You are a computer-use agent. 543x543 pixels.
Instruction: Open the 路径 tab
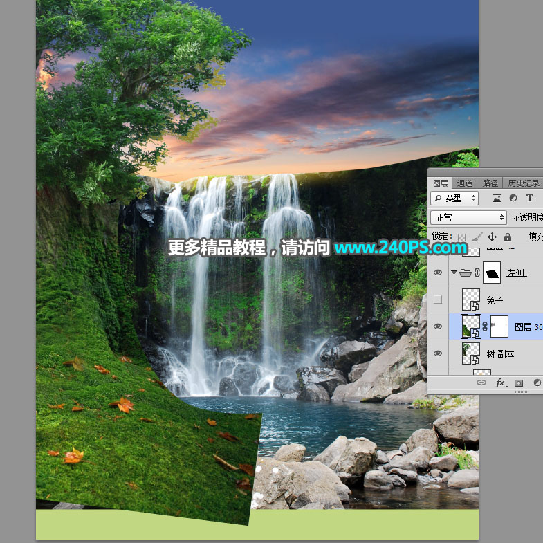pos(490,183)
